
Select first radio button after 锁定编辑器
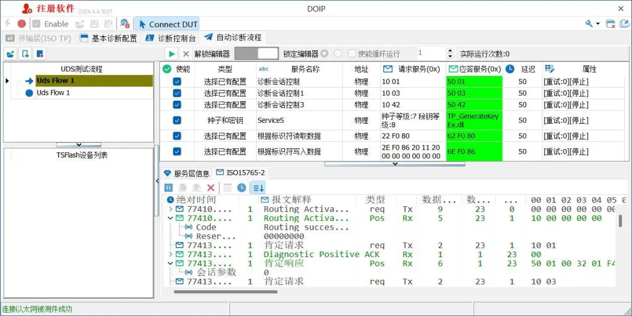[324, 53]
